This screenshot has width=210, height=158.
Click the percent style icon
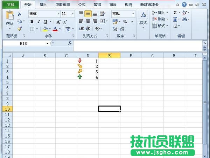pos(125,22)
